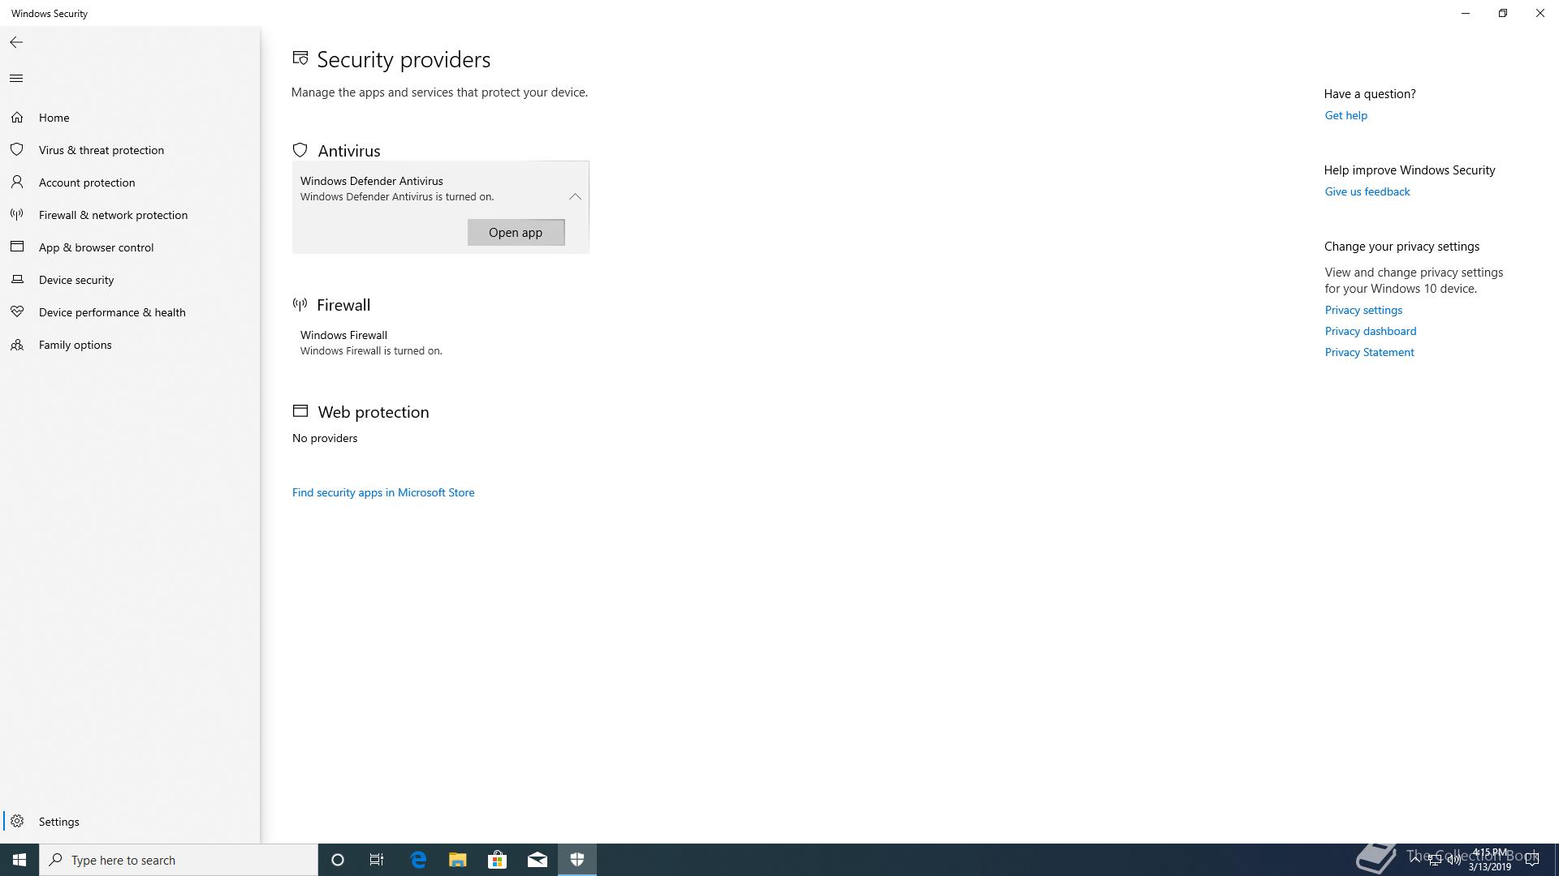Click the Settings gear icon
Image resolution: width=1559 pixels, height=876 pixels.
[x=17, y=822]
